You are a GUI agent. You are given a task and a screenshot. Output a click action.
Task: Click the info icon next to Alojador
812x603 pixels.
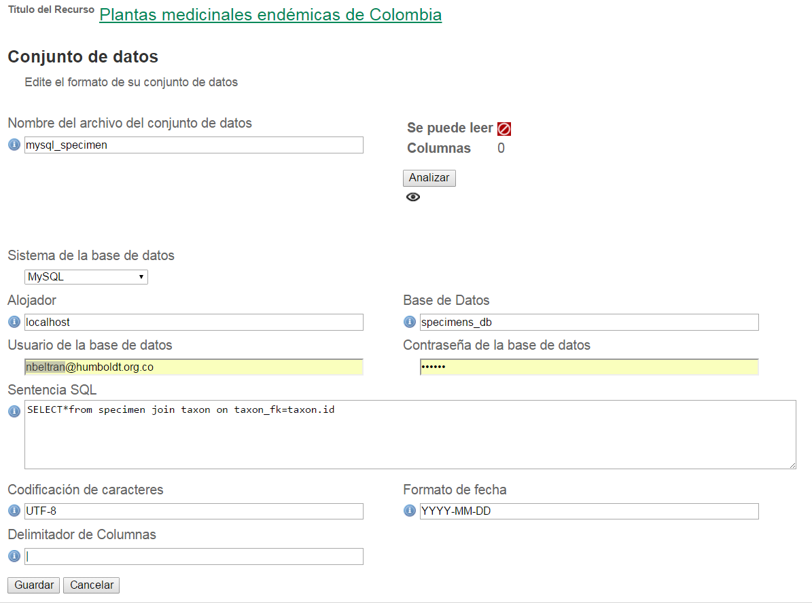13,322
